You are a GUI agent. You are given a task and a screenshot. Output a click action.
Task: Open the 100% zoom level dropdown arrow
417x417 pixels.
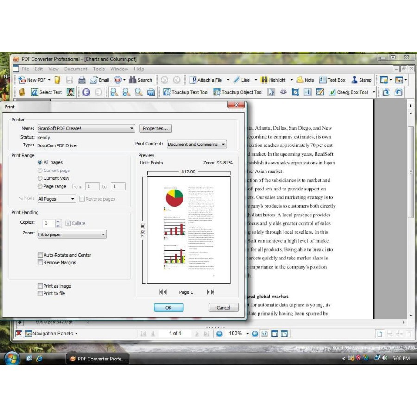[x=247, y=334]
